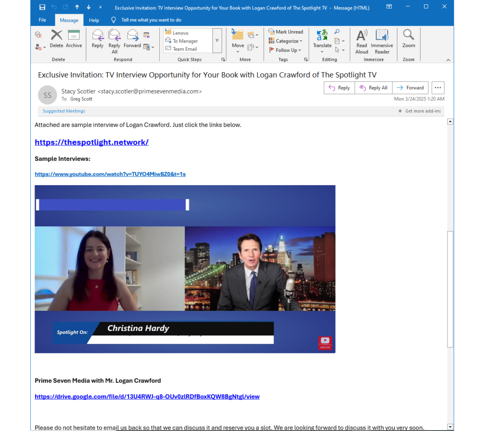The width and height of the screenshot is (484, 431).
Task: Click the Christina Hardy interview thumbnail
Action: coord(185,269)
